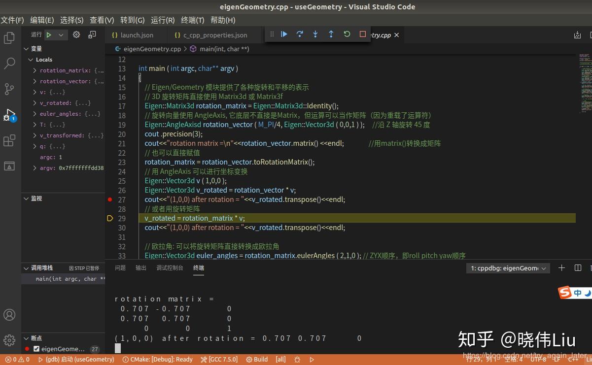
Task: Select the Step Over debug icon
Action: pos(300,34)
